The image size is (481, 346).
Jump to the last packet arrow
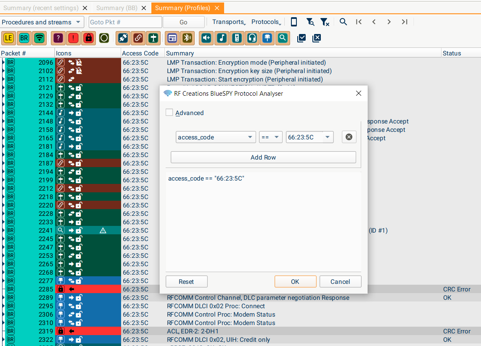pos(404,22)
